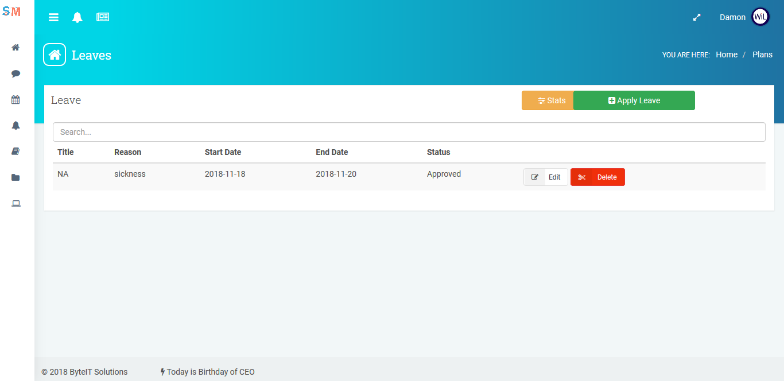Click the 2018 ByteIT Solutions footer text
This screenshot has height=381, width=784.
84,372
